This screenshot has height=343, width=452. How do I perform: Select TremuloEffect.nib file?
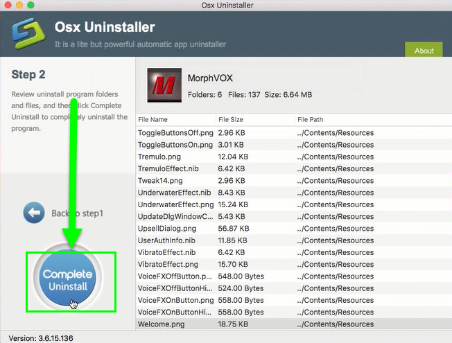[168, 168]
